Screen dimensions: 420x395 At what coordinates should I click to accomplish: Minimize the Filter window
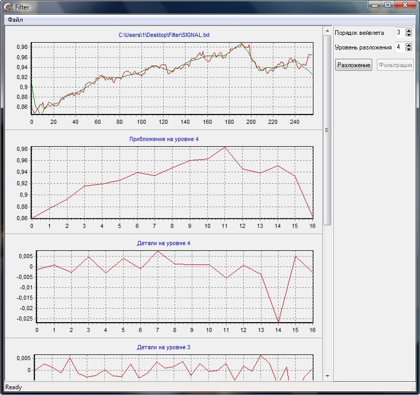click(x=375, y=5)
